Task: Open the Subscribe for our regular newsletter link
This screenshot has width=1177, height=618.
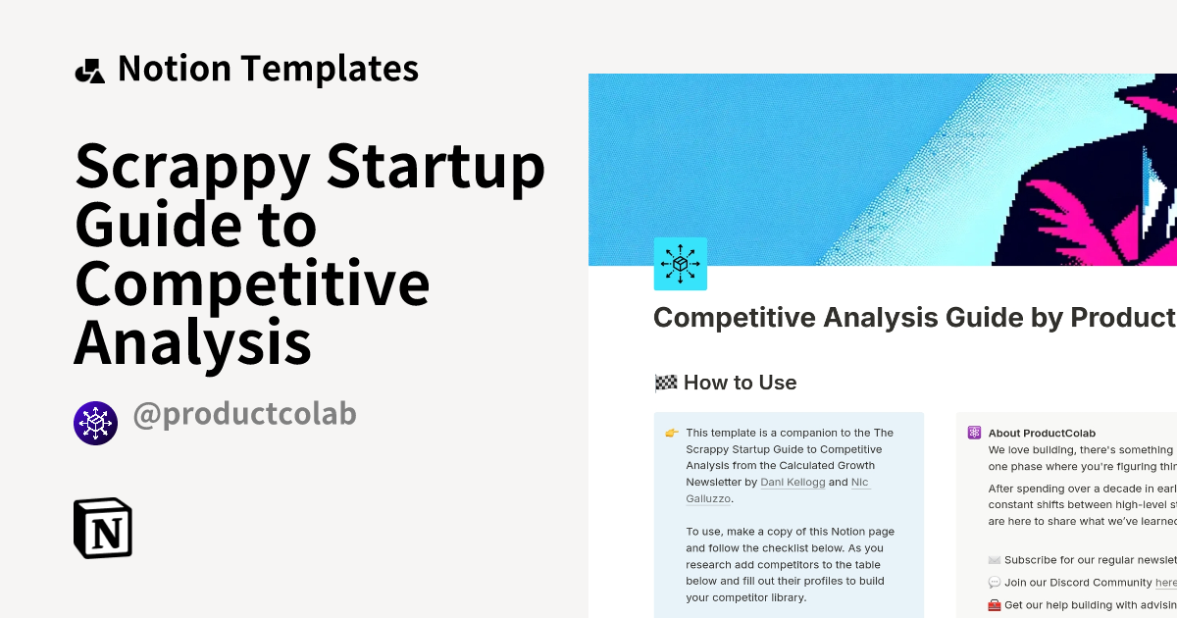Action: point(1079,559)
